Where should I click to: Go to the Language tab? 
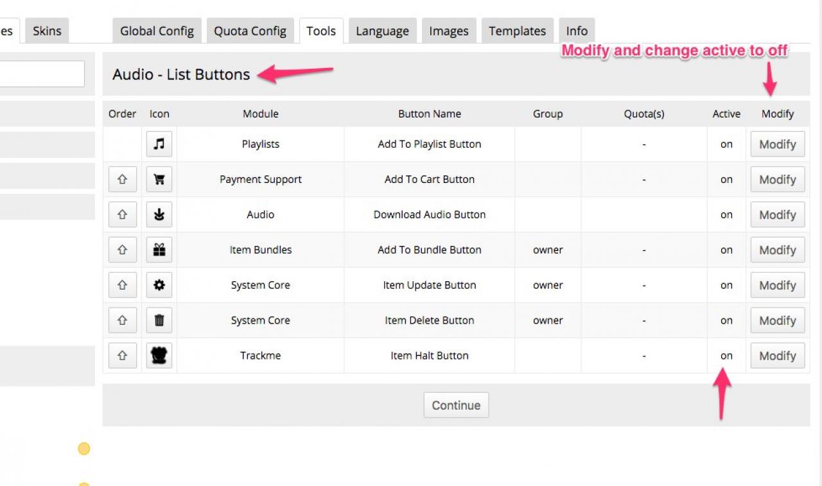[x=382, y=31]
